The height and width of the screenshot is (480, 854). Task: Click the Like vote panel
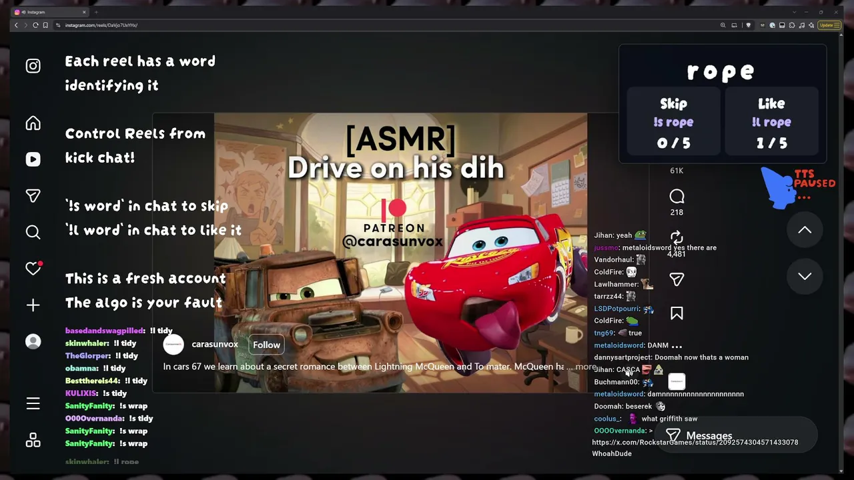click(x=771, y=123)
